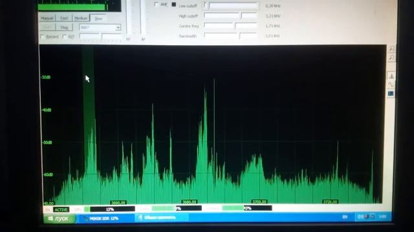
Task: Switch to the spectrum peak display icon
Action: pyautogui.click(x=391, y=76)
